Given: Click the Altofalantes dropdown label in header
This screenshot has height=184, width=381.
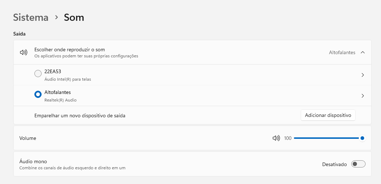Looking at the screenshot, I should (x=342, y=52).
